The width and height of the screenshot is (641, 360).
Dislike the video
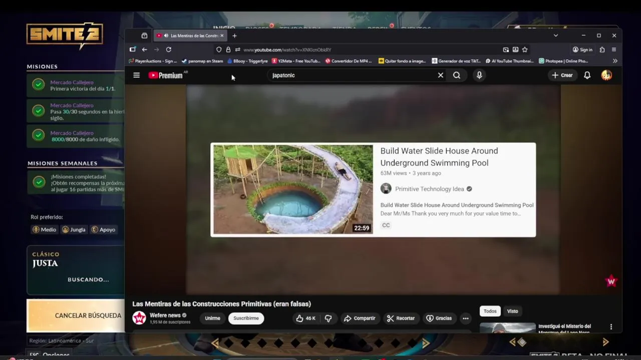coord(329,318)
